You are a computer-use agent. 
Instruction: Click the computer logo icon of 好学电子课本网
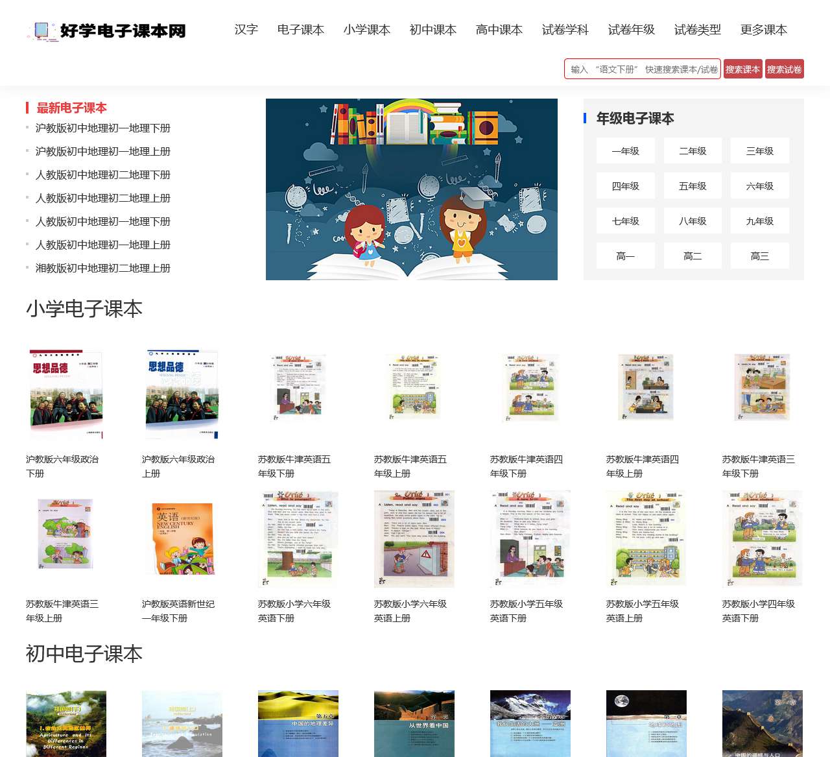[40, 30]
